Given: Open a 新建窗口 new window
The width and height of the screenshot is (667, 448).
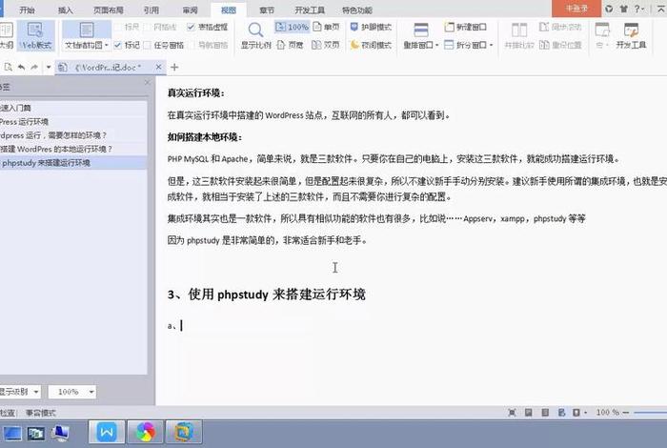Looking at the screenshot, I should coord(465,27).
